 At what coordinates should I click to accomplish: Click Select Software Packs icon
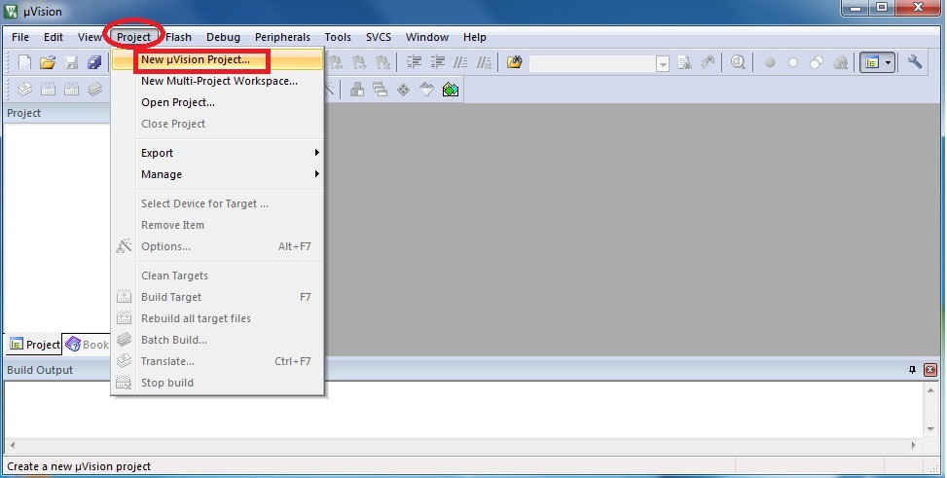pyautogui.click(x=427, y=90)
